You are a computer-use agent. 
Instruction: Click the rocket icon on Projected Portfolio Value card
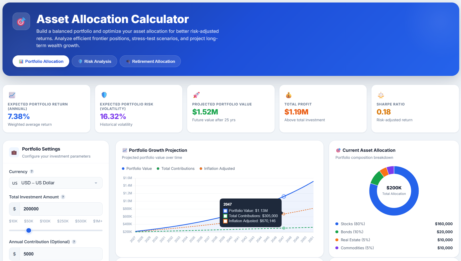pos(196,95)
